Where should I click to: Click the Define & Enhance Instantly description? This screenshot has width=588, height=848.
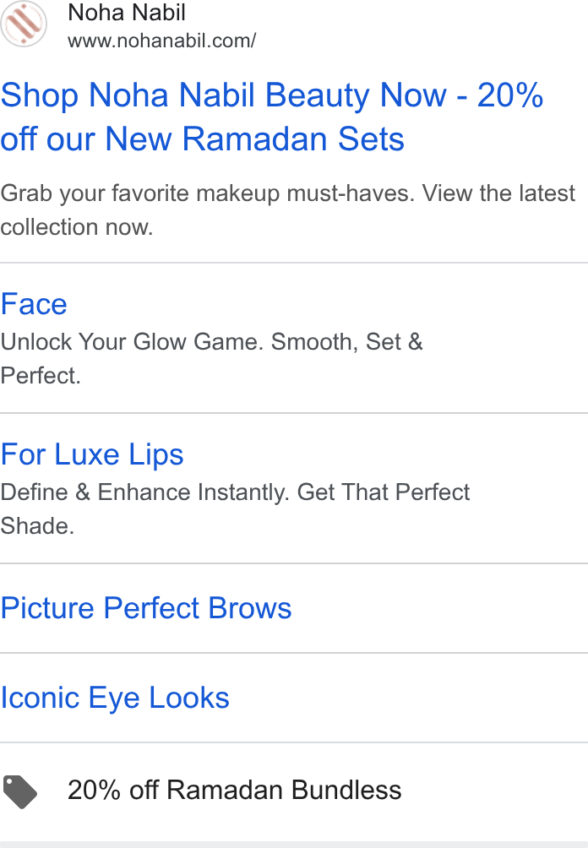(x=235, y=509)
